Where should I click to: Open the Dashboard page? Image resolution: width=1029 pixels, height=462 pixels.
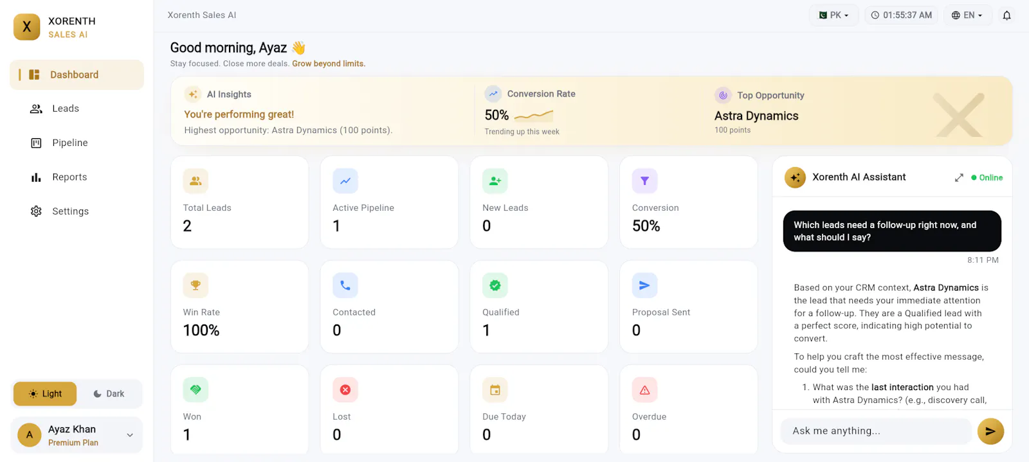pyautogui.click(x=77, y=75)
